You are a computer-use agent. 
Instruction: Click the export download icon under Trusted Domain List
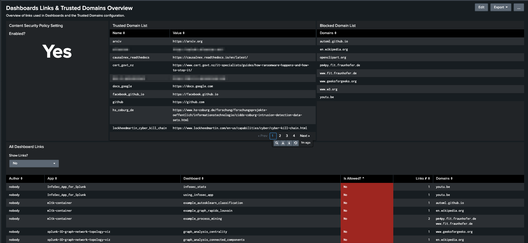click(x=283, y=143)
